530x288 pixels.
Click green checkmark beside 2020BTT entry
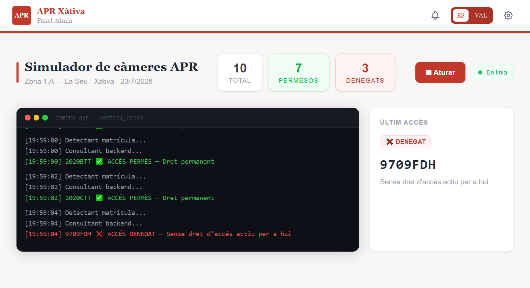(99, 161)
